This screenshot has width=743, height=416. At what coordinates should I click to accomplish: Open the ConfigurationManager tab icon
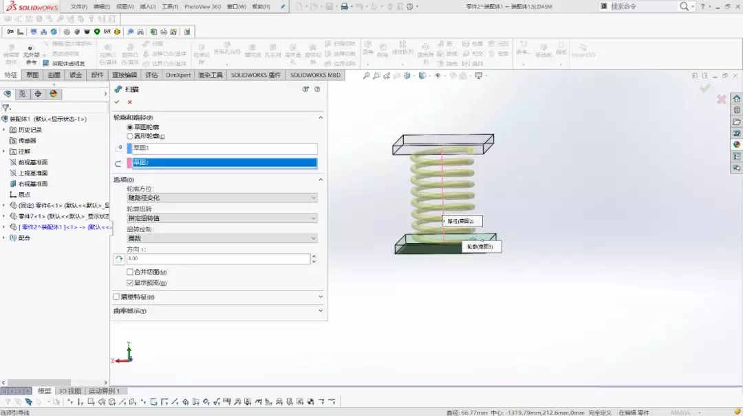[38, 94]
